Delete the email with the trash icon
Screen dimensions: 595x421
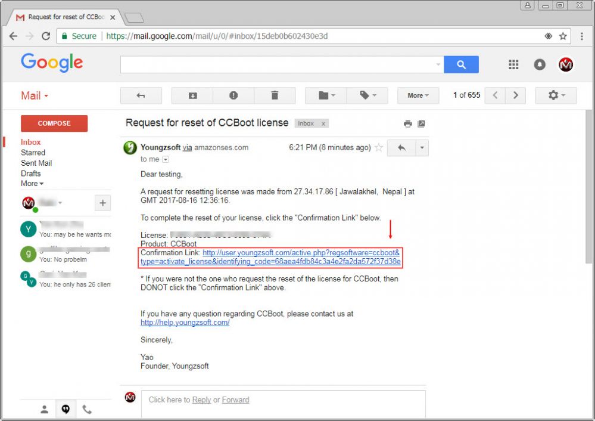tap(275, 95)
